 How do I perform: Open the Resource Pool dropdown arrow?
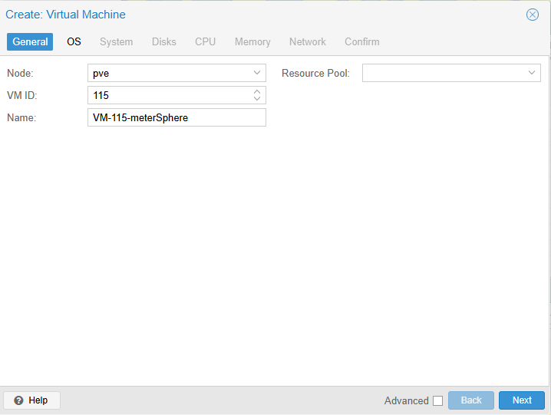click(x=532, y=73)
